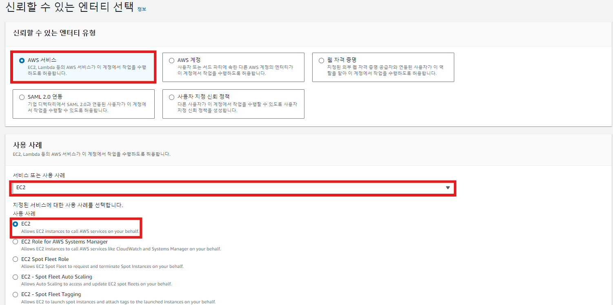The height and width of the screenshot is (305, 613).
Task: Click the '지정된 서비스에 대한 사용 사례를 선택합니다.' text
Action: [x=68, y=205]
